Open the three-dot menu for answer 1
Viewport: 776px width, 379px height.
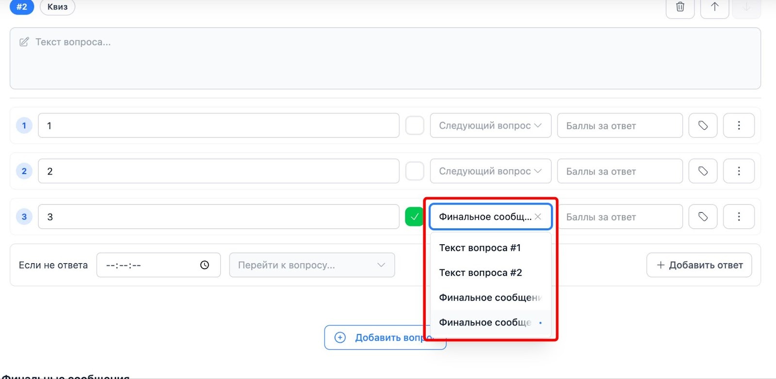point(739,126)
